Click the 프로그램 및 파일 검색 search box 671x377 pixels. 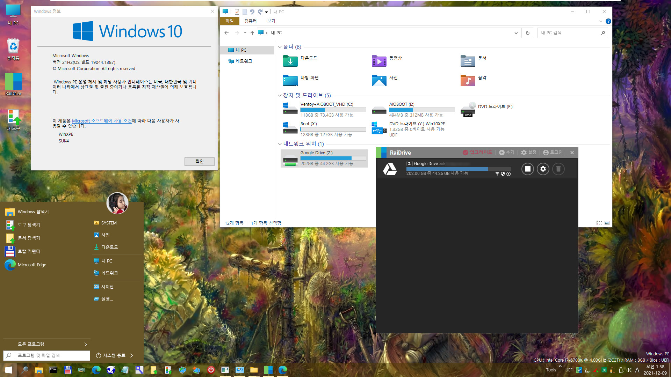(47, 355)
